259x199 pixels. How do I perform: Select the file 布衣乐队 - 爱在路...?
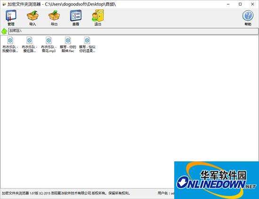29,45
